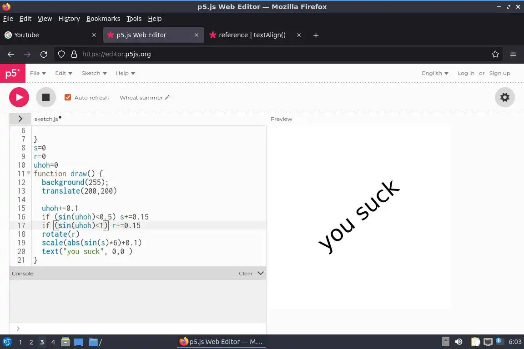
Task: Open Firefox File menu
Action: click(x=8, y=19)
